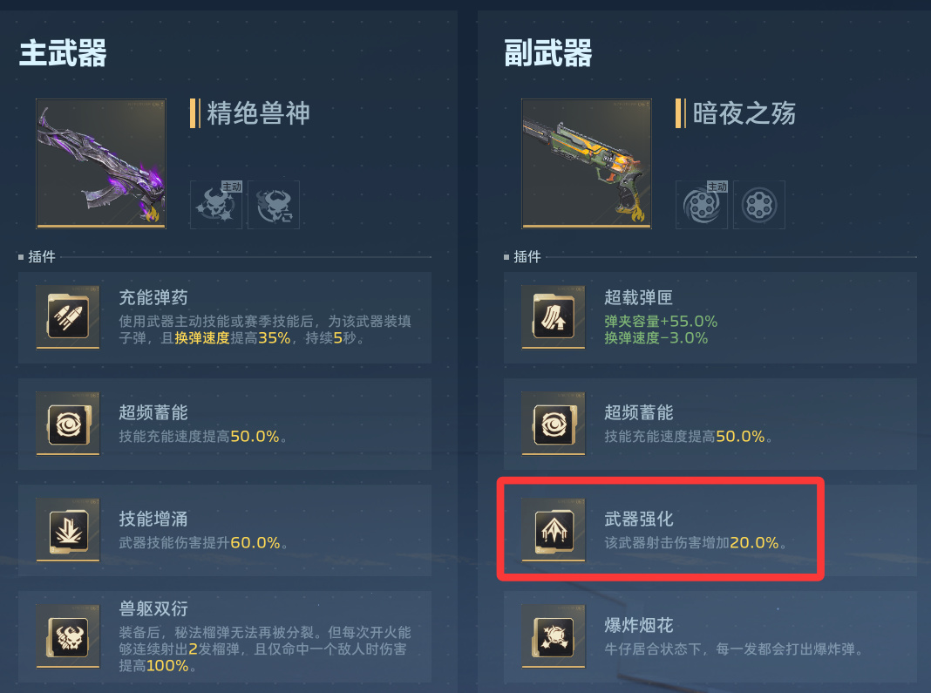The height and width of the screenshot is (693, 931).
Task: Click the 技能增涌 plugin icon
Action: [68, 530]
